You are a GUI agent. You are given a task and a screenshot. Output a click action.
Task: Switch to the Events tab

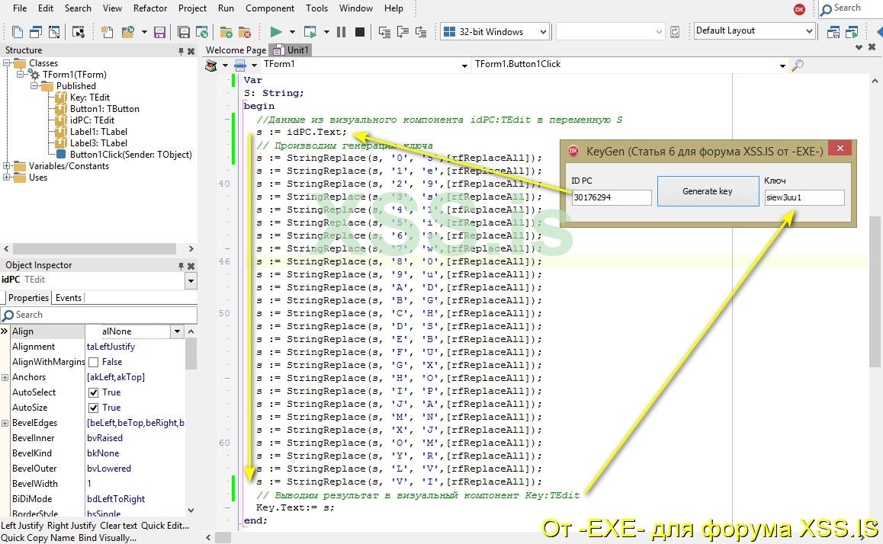(x=69, y=298)
